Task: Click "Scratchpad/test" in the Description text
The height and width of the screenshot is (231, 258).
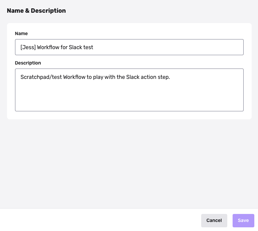Action: (41, 77)
